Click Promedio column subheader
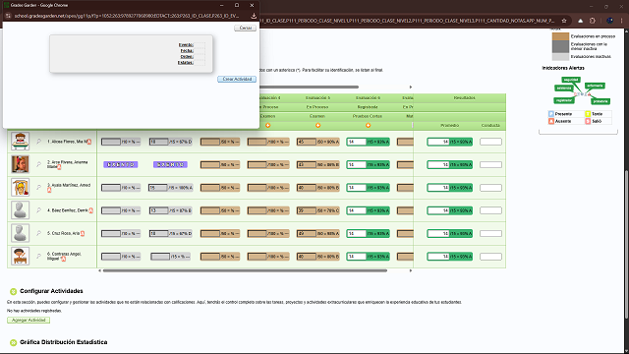The width and height of the screenshot is (629, 354). (450, 125)
